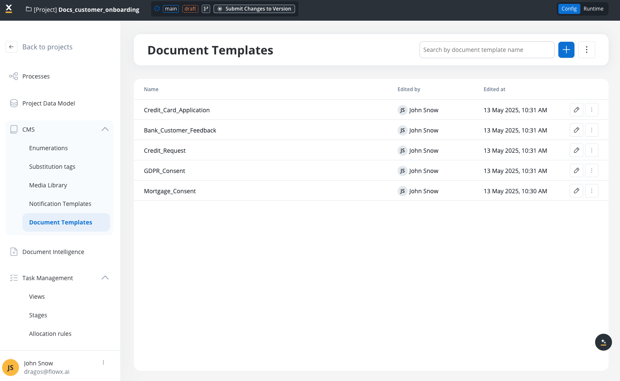Edit Credit_Card_Application with pencil icon
Screen dimensions: 620x381
(x=577, y=110)
